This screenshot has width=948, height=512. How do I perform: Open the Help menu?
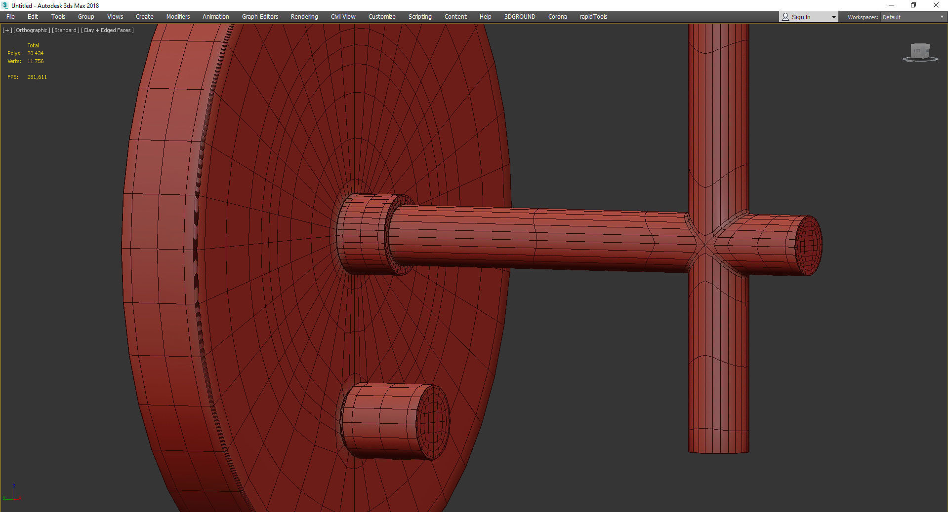point(486,17)
